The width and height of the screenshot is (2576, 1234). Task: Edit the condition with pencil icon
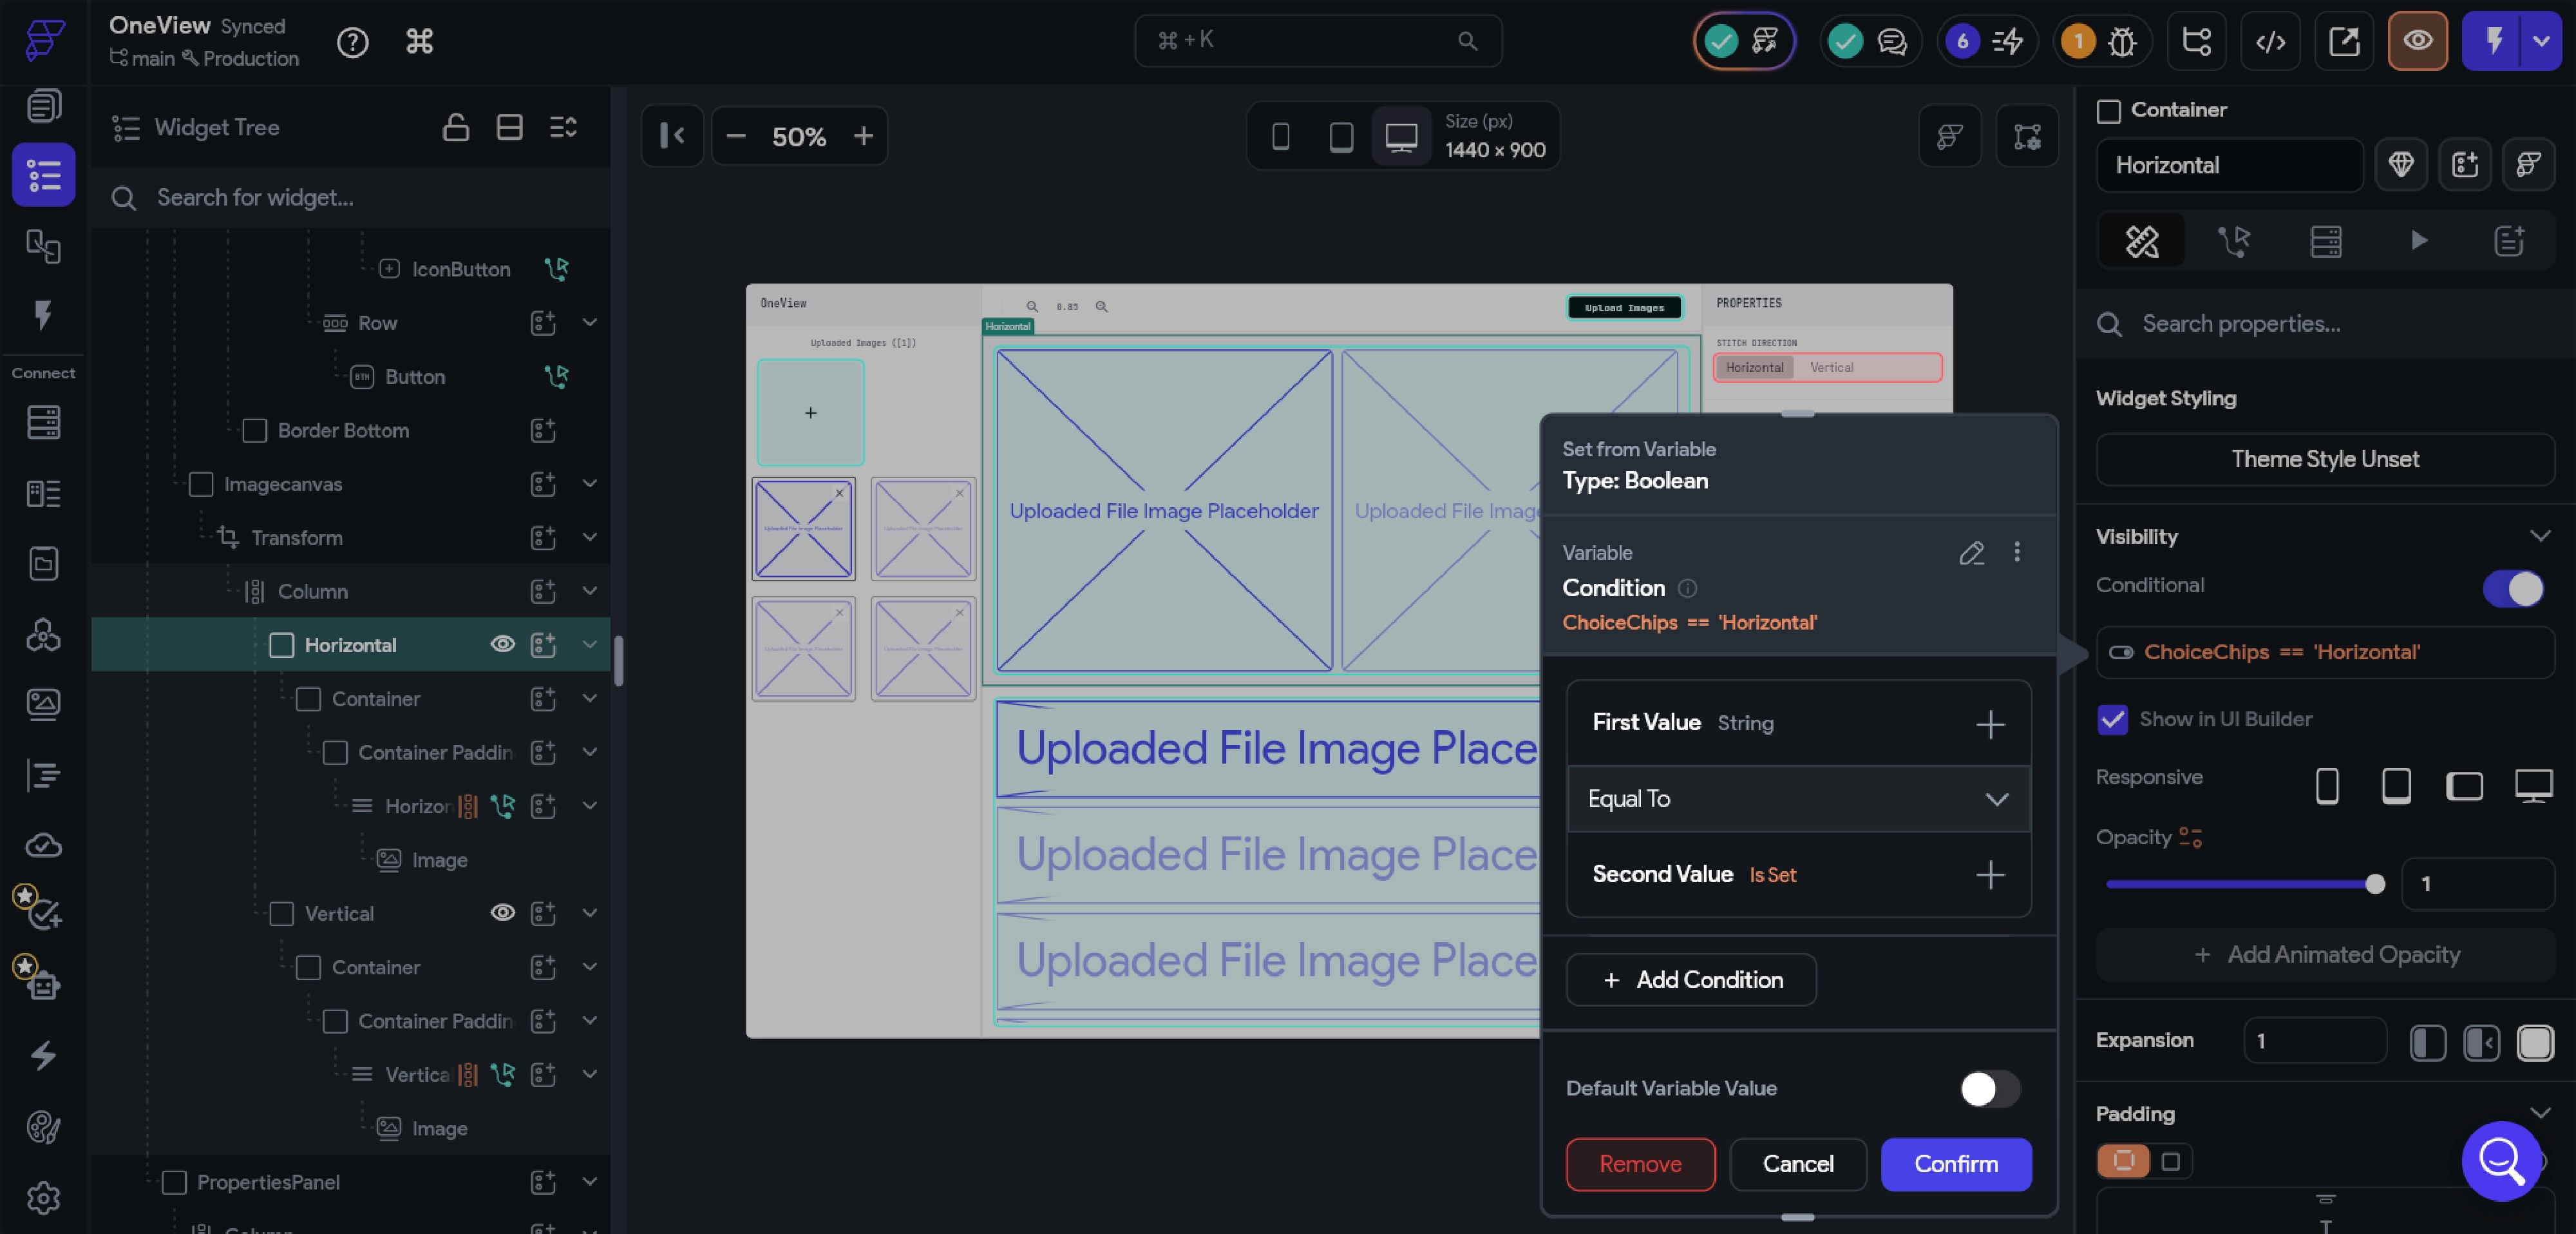[1971, 552]
